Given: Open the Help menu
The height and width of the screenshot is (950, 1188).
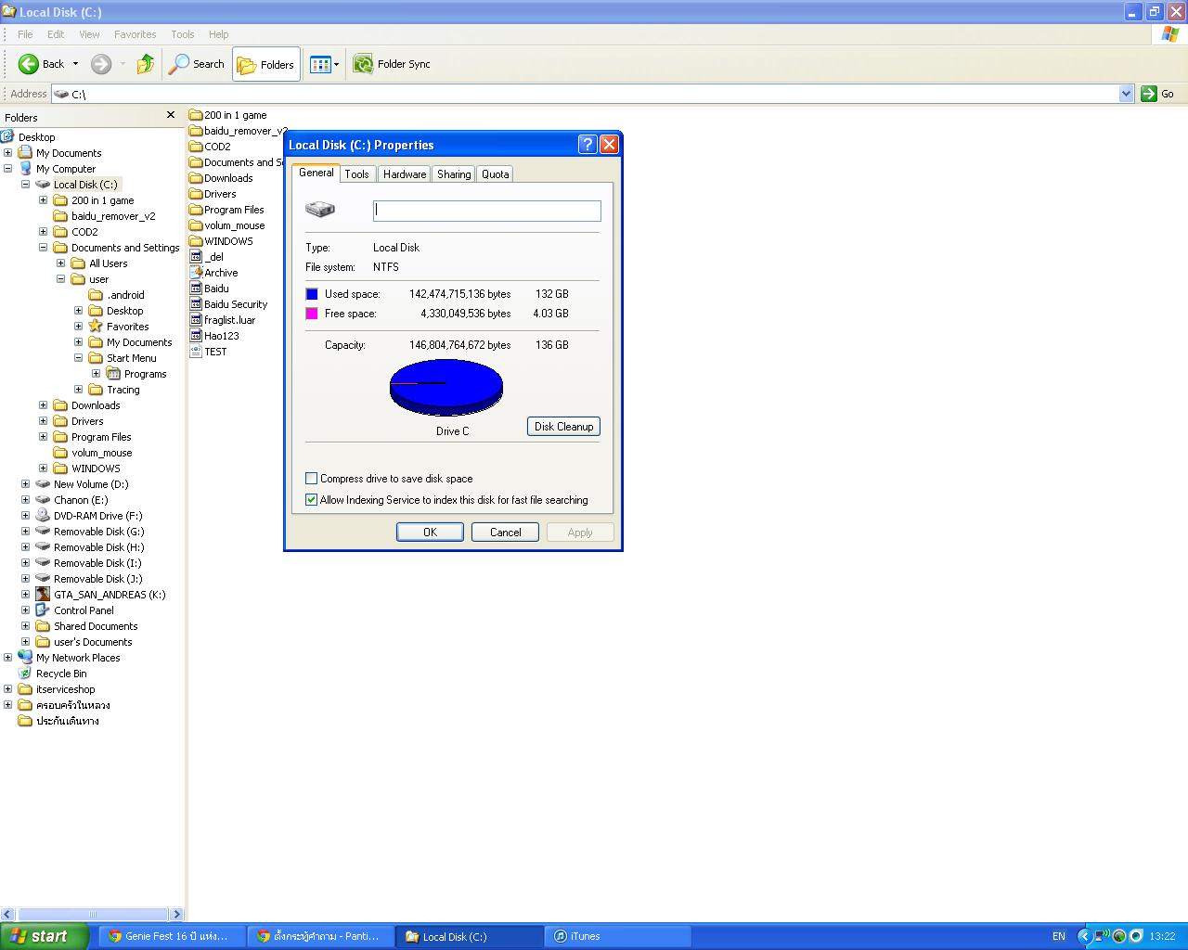Looking at the screenshot, I should point(218,34).
